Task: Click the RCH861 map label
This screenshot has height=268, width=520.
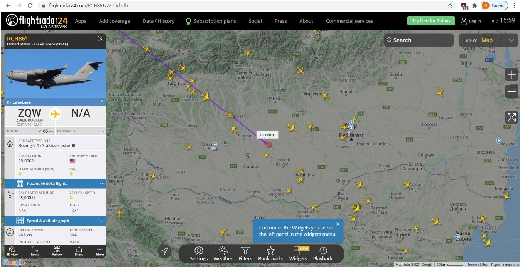Action: [x=267, y=135]
